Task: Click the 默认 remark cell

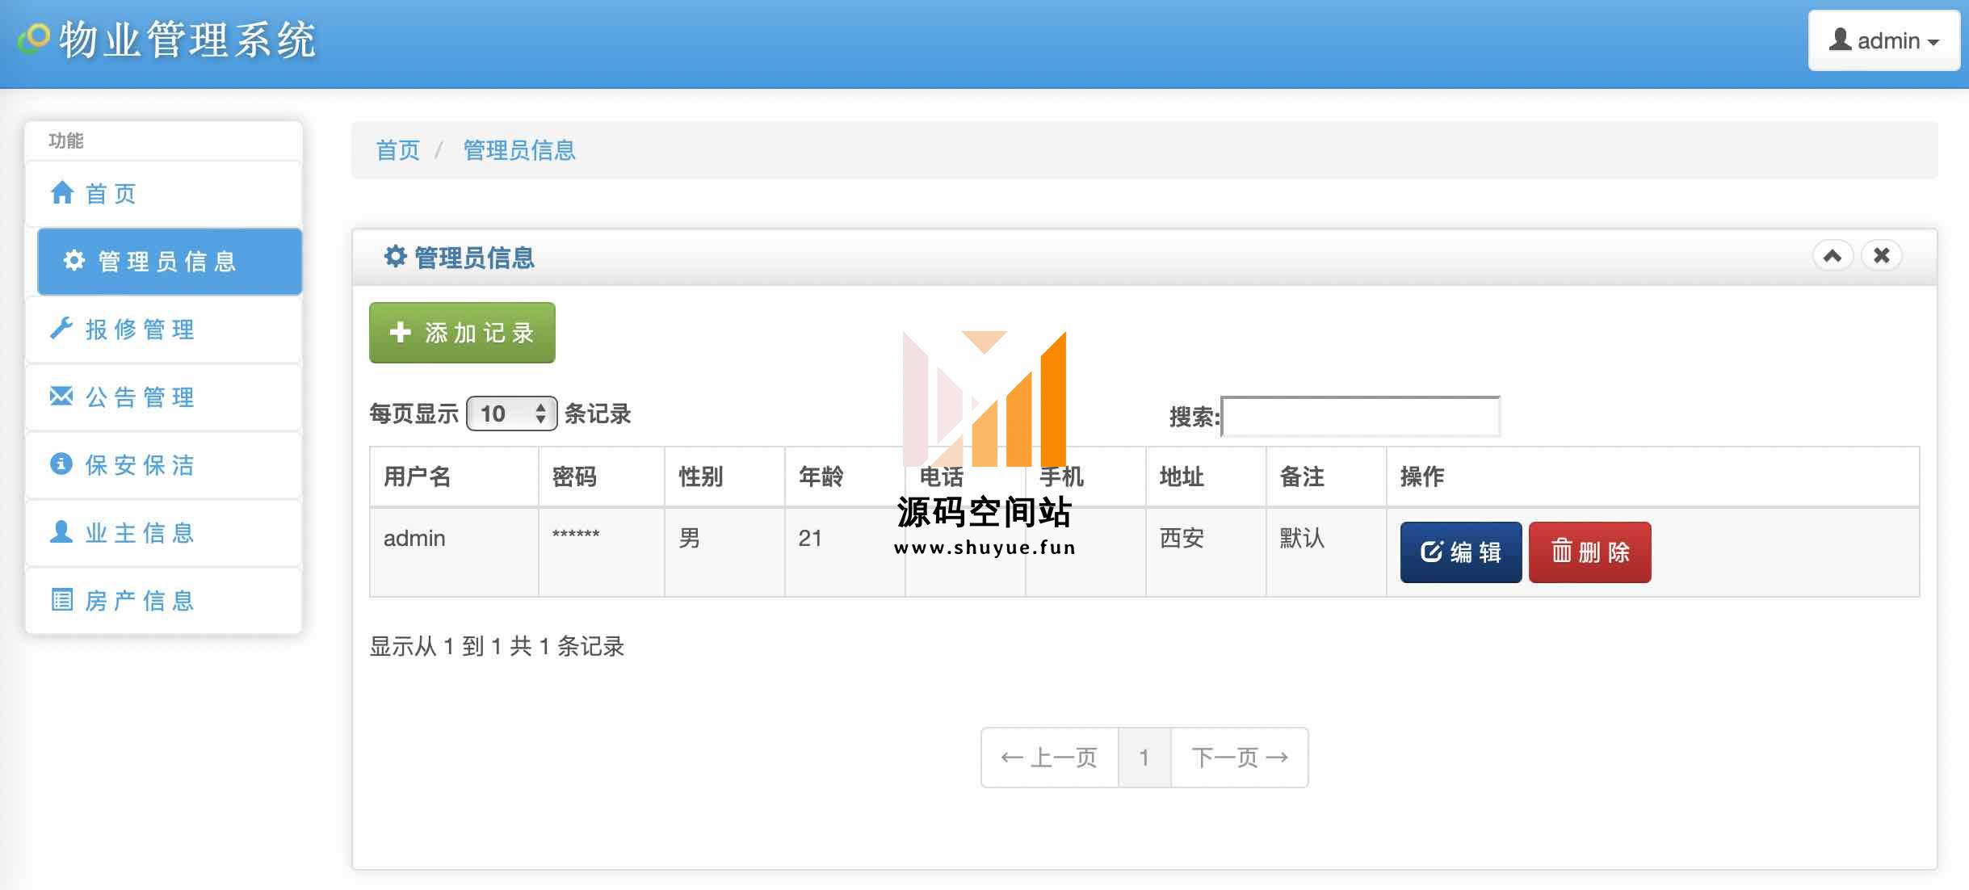Action: coord(1326,552)
